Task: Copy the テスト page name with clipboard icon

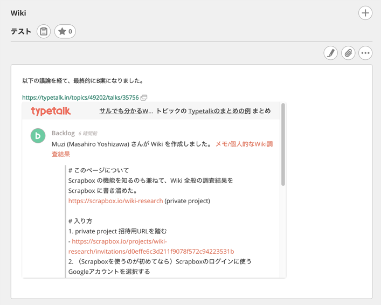Action: tap(44, 31)
